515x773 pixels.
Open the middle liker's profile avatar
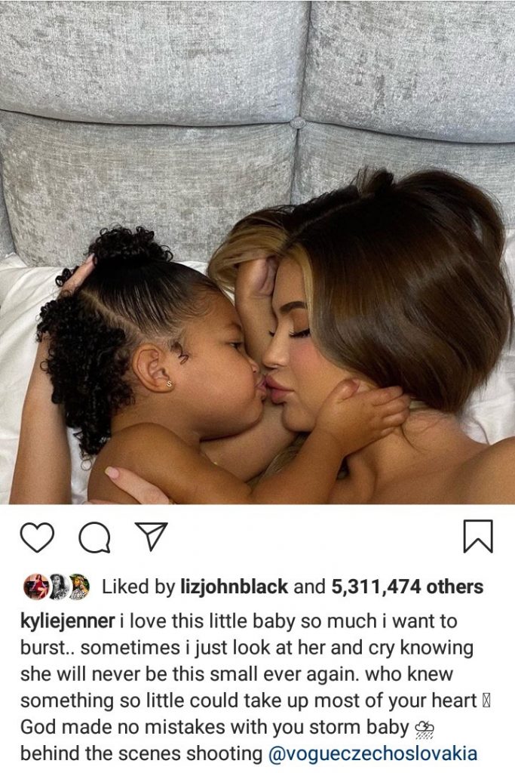pos(57,587)
